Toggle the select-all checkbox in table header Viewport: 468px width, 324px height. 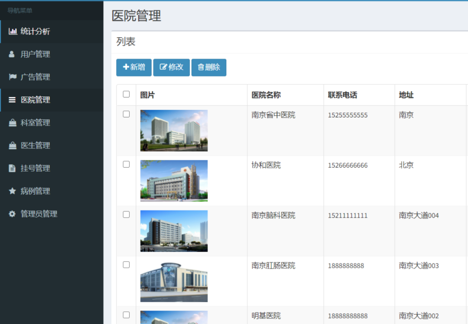[x=126, y=94]
